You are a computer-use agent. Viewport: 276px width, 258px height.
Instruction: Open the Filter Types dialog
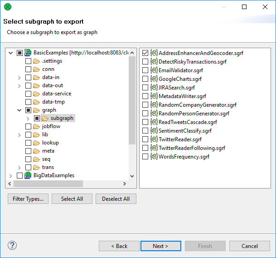coord(28,199)
